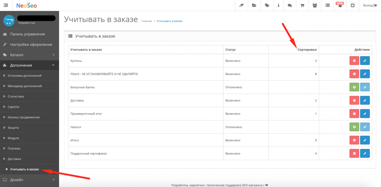
Task: Click the user avatar cart icon
Action: [x=9, y=21]
